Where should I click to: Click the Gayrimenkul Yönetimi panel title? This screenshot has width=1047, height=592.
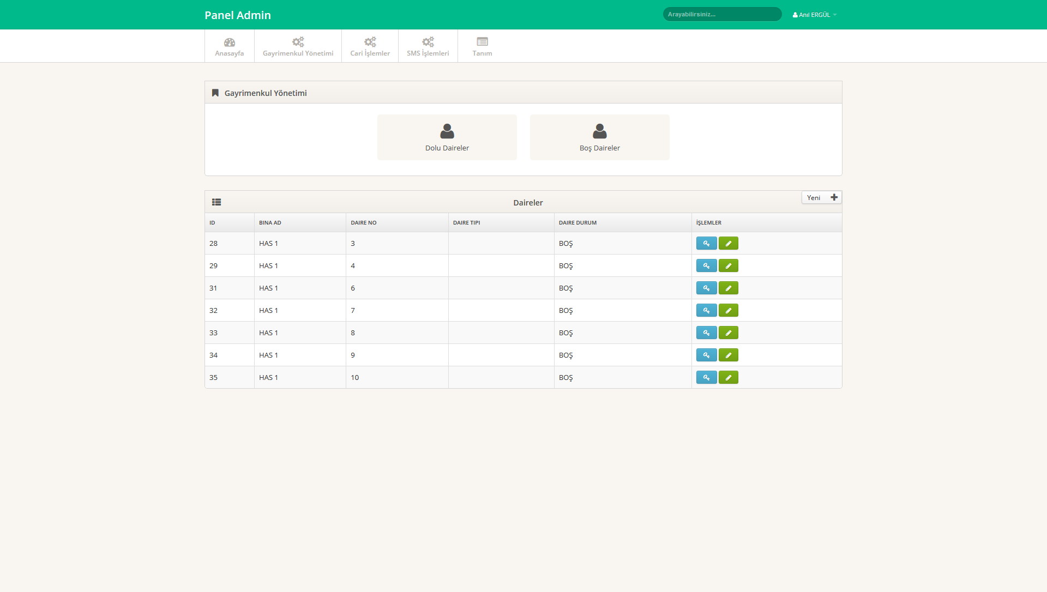click(x=266, y=93)
